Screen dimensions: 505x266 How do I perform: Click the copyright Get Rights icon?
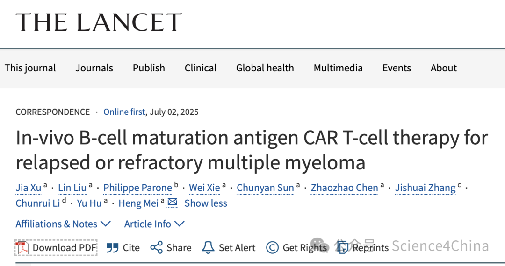[272, 248]
